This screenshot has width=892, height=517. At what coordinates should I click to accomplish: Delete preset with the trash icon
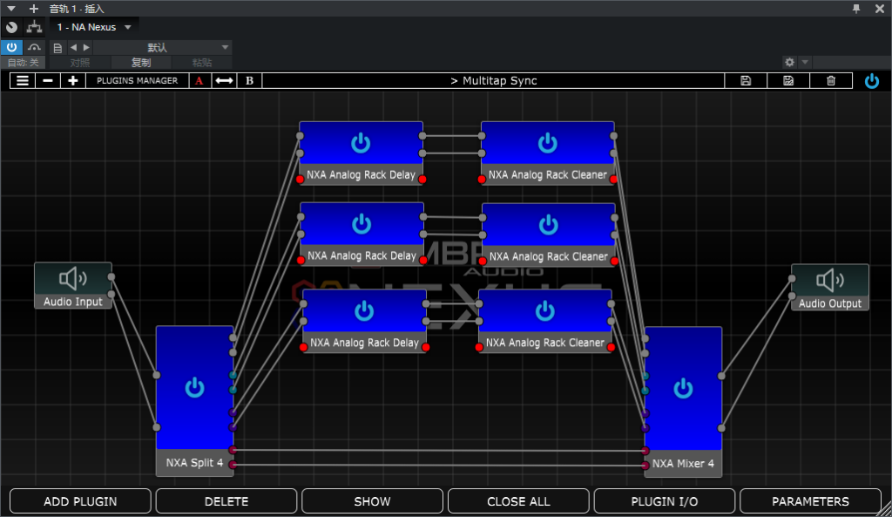pyautogui.click(x=831, y=81)
